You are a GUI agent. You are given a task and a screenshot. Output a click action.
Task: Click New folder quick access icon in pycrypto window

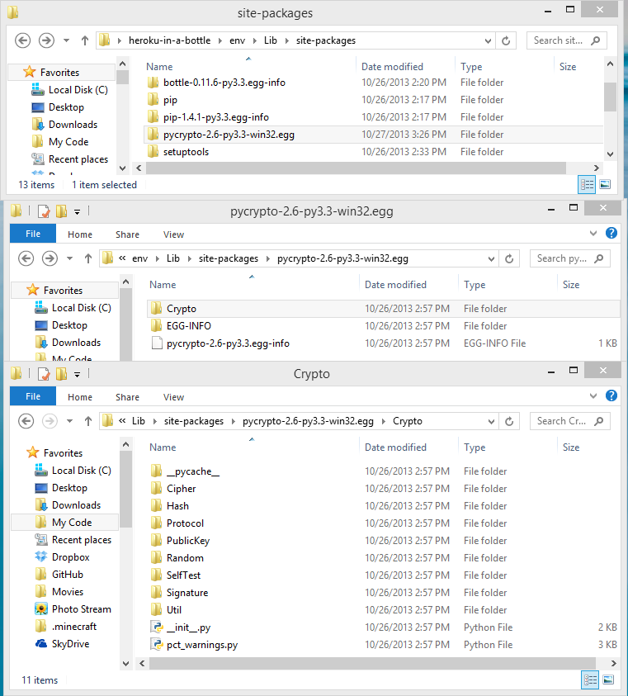pos(61,211)
